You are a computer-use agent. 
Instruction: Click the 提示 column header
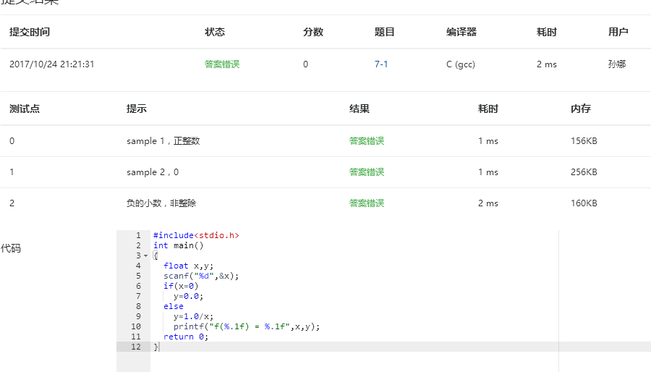pos(137,109)
